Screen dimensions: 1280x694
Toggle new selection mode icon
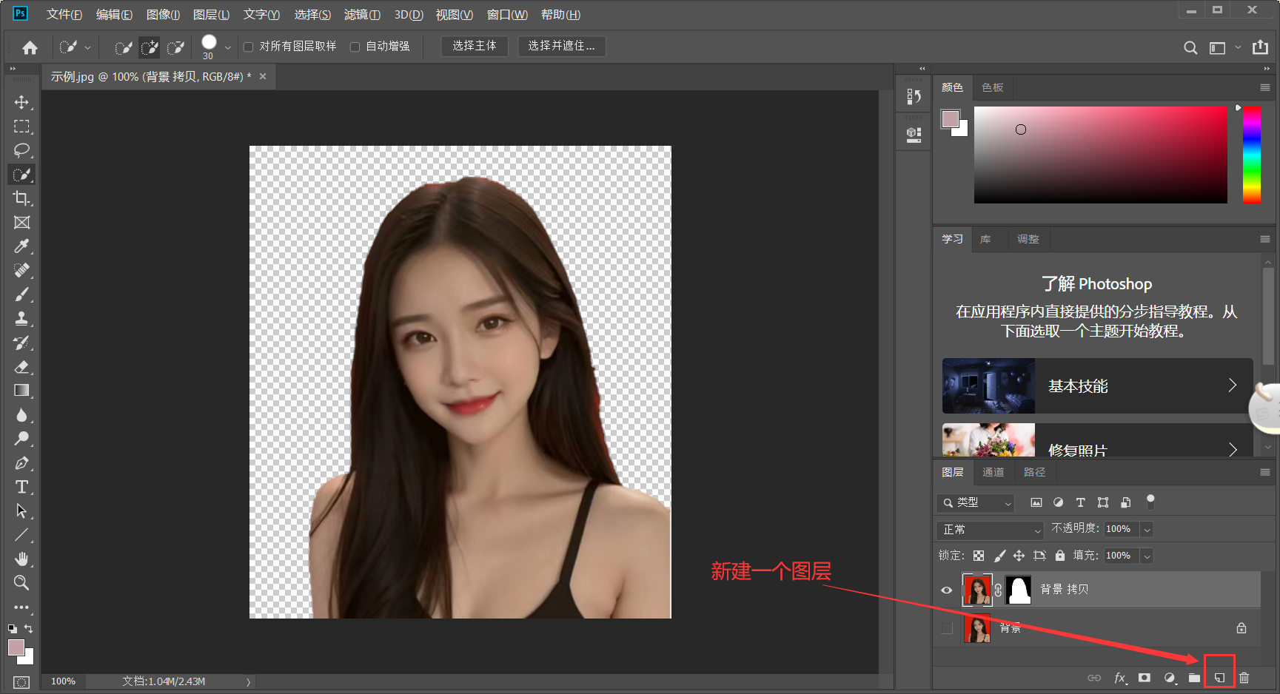(123, 47)
